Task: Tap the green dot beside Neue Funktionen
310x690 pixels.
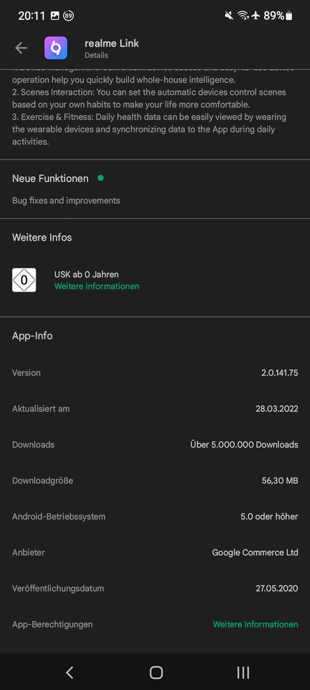Action: pyautogui.click(x=101, y=178)
